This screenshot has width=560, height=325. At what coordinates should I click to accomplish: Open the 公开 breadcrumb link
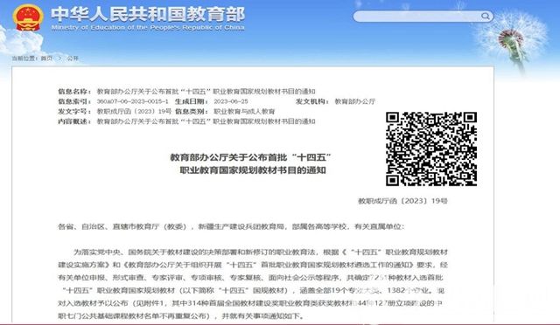point(73,59)
